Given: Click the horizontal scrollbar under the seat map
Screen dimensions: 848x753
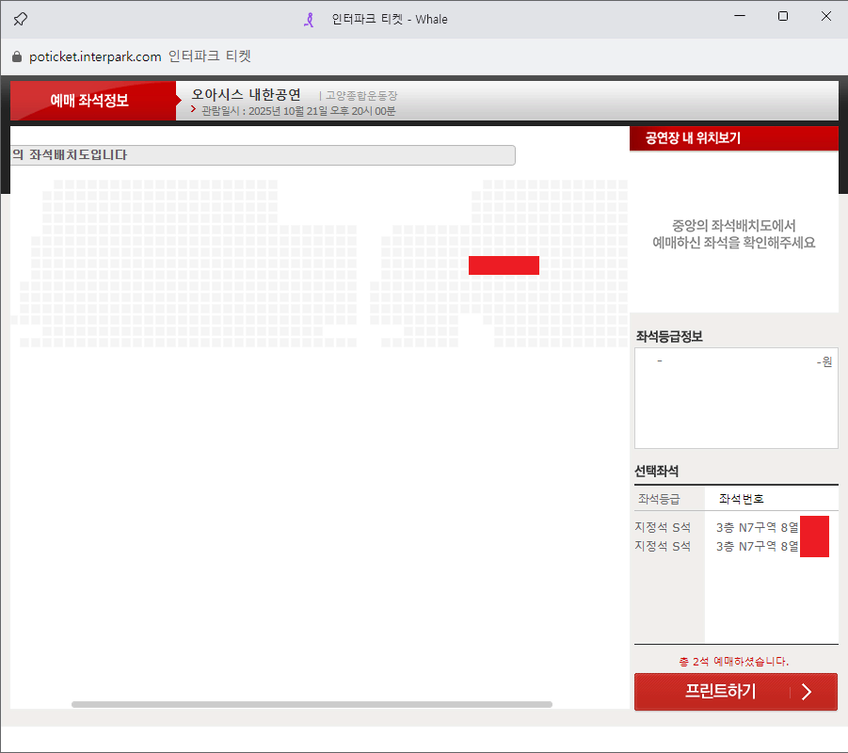Looking at the screenshot, I should 312,704.
